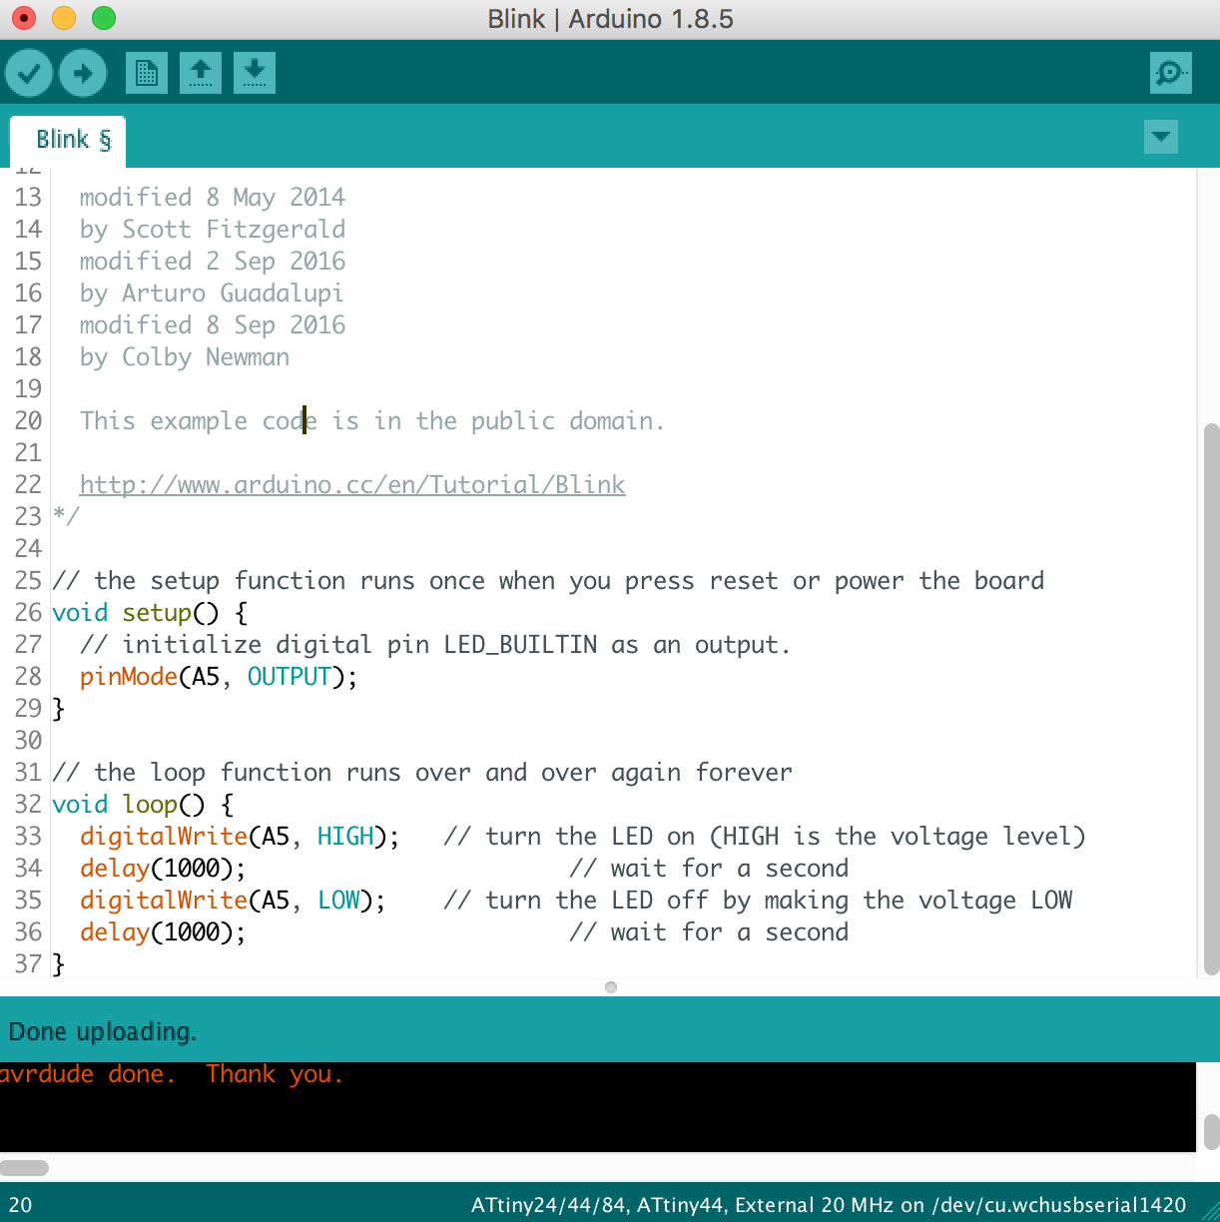This screenshot has width=1220, height=1222.
Task: Open the arduino.cc Tutorial/Blink link
Action: click(352, 485)
